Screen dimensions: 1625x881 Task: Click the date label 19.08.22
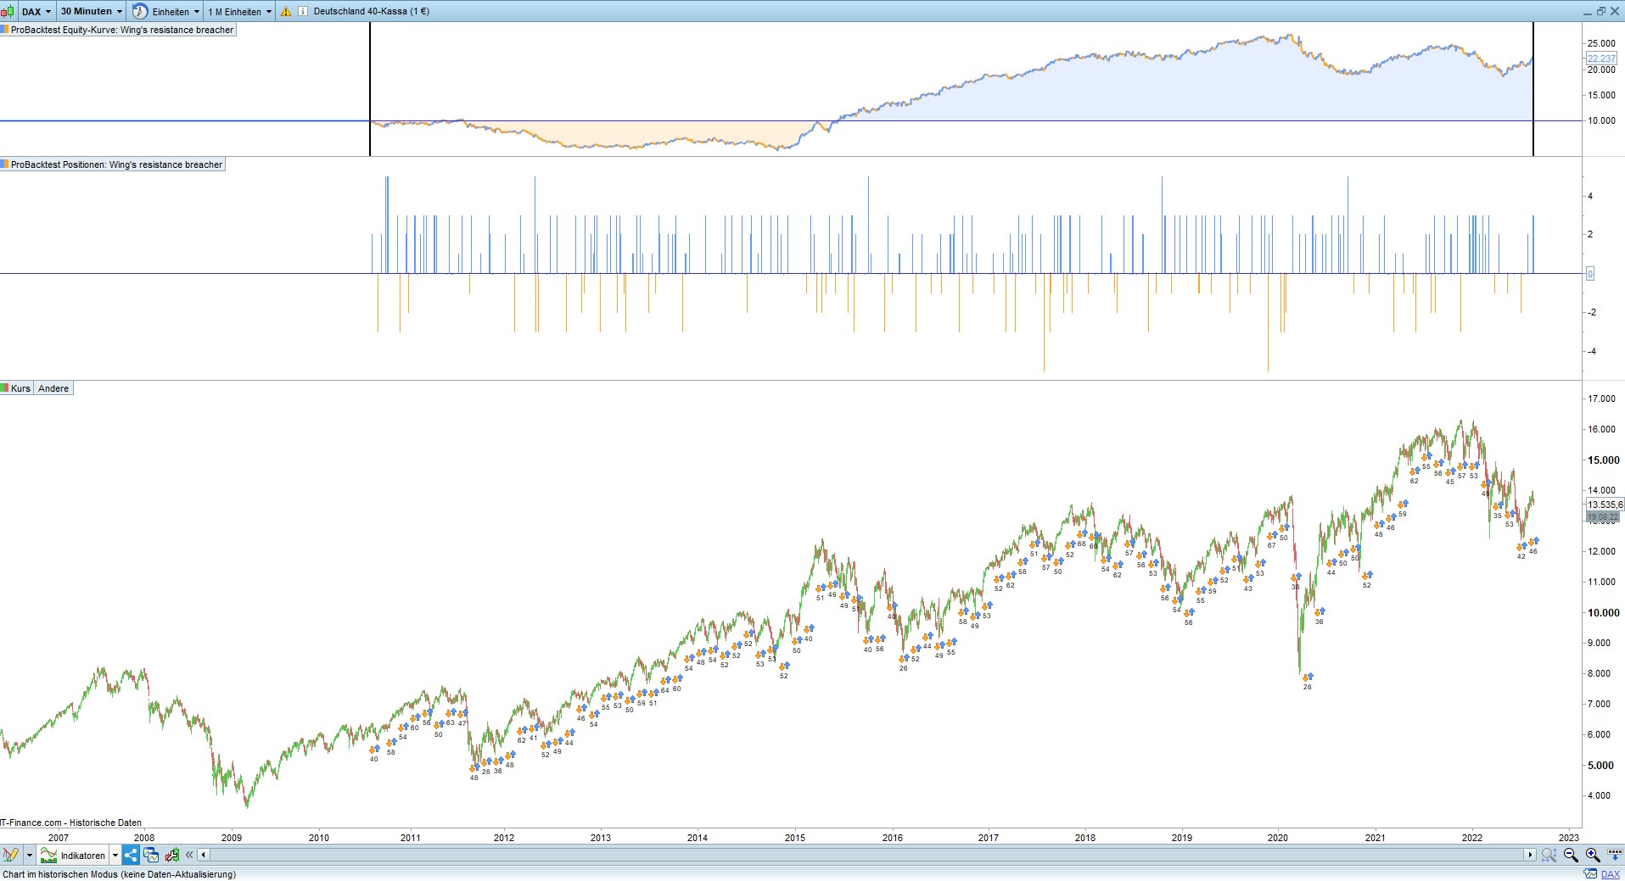tap(1602, 516)
